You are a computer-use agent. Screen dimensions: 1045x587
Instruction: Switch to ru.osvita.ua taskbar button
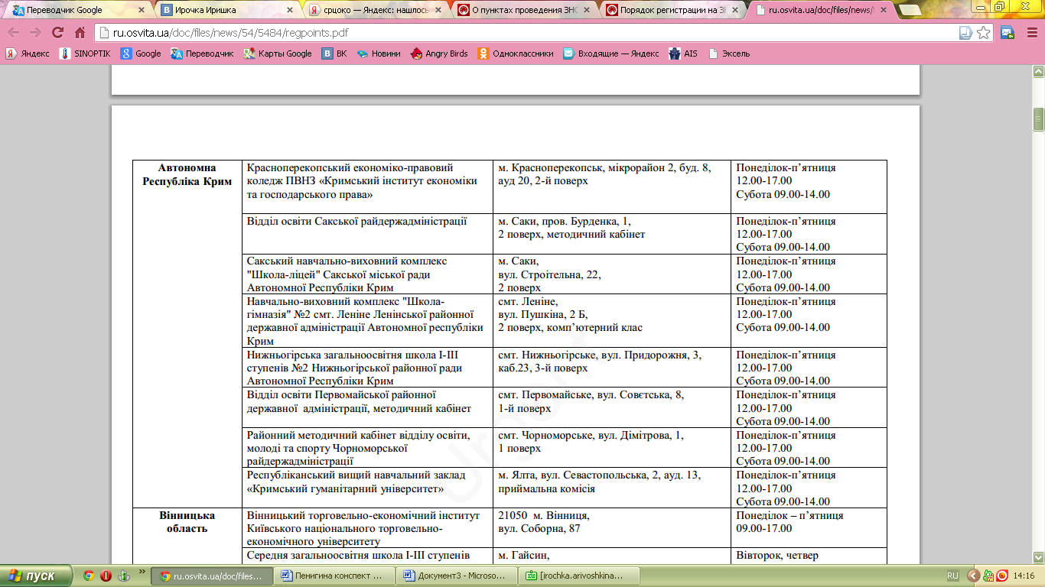pyautogui.click(x=212, y=576)
